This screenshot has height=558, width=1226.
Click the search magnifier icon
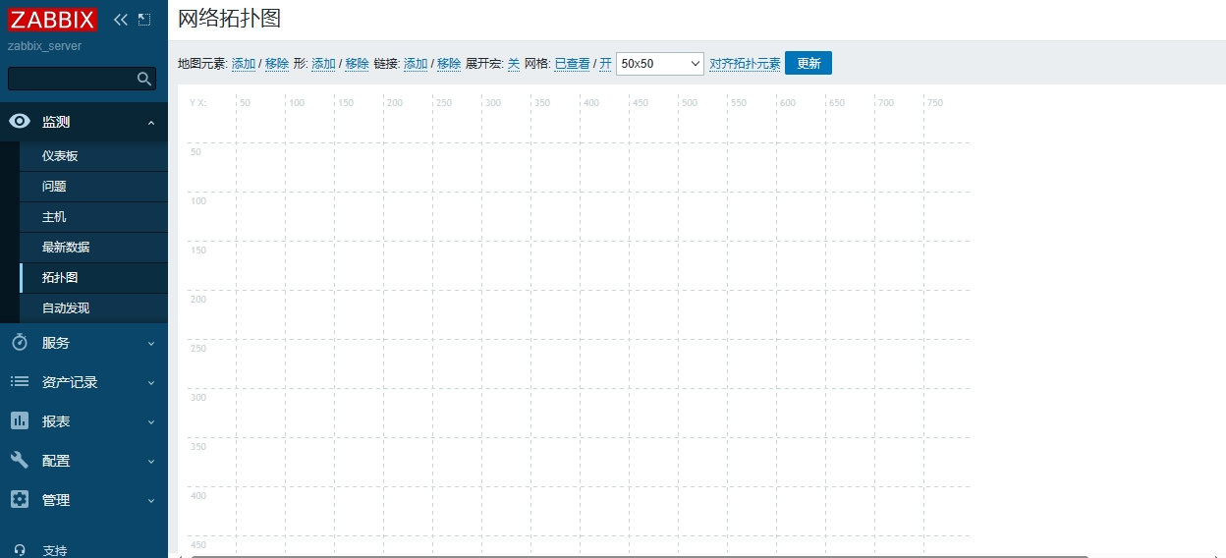tap(144, 79)
